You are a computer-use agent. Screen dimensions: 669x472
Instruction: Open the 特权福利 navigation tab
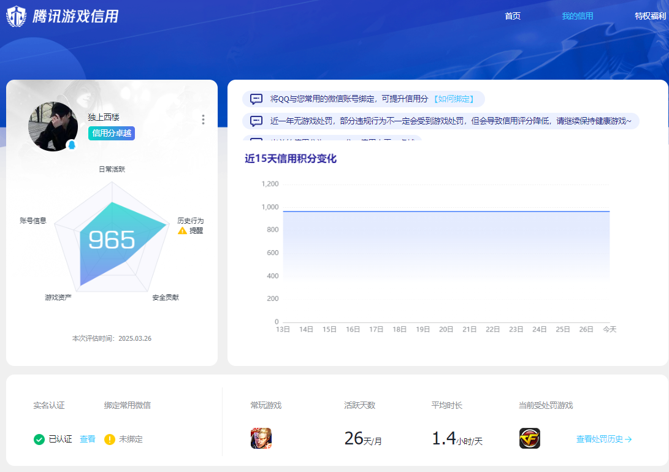click(x=650, y=16)
